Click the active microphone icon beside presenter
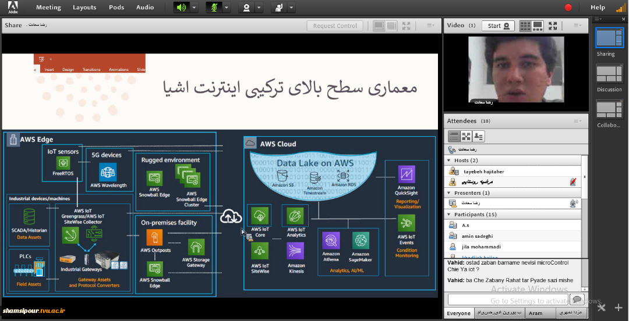 (x=573, y=204)
